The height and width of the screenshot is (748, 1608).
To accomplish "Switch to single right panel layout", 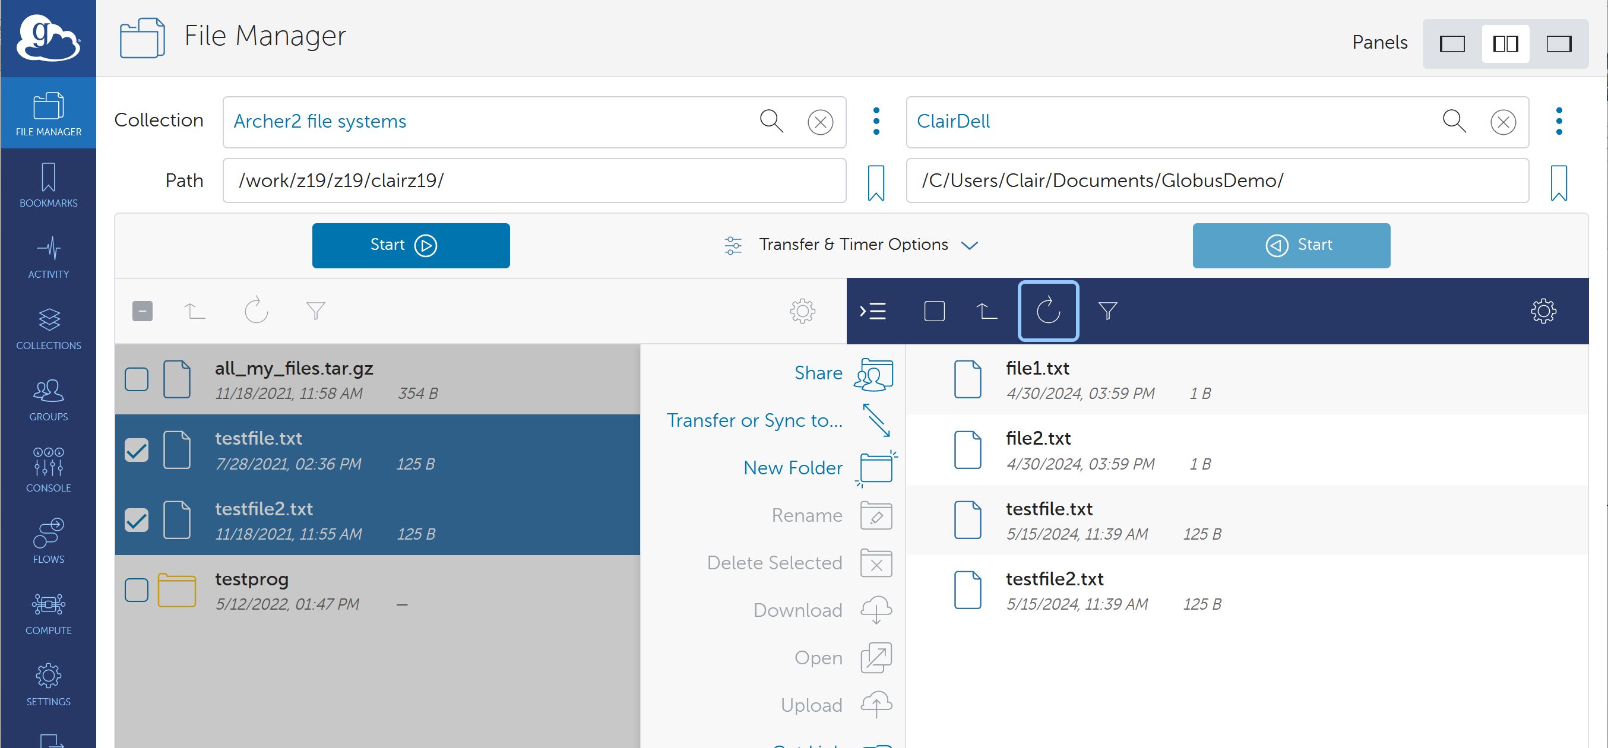I will tap(1559, 44).
